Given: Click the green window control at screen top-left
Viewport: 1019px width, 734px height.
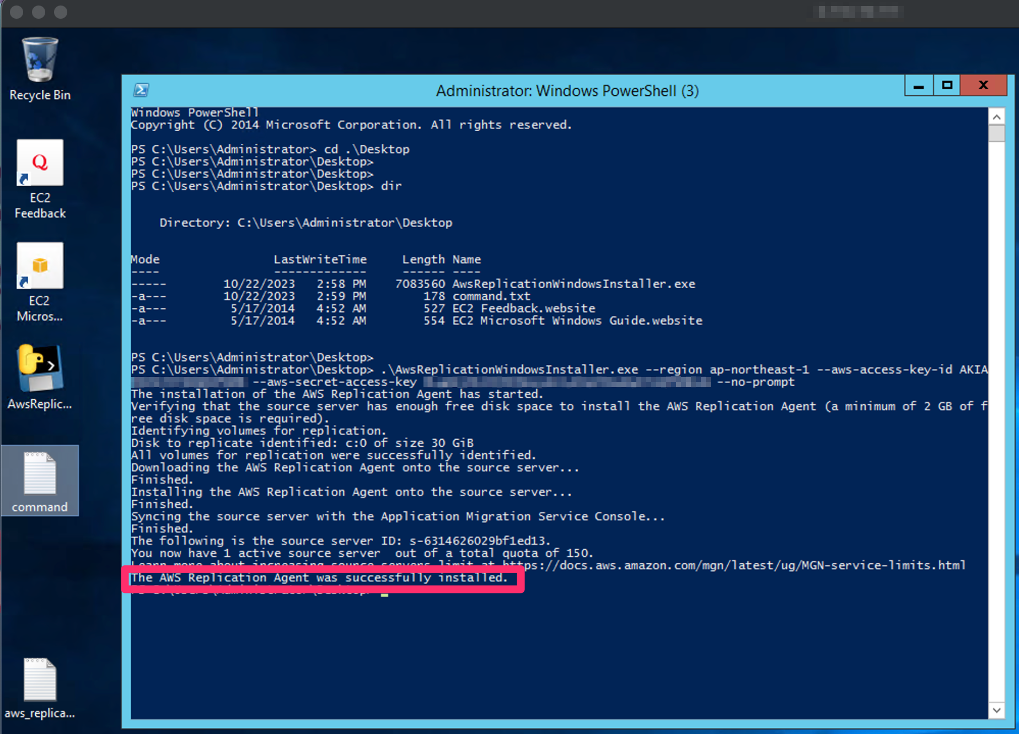Looking at the screenshot, I should pos(61,12).
